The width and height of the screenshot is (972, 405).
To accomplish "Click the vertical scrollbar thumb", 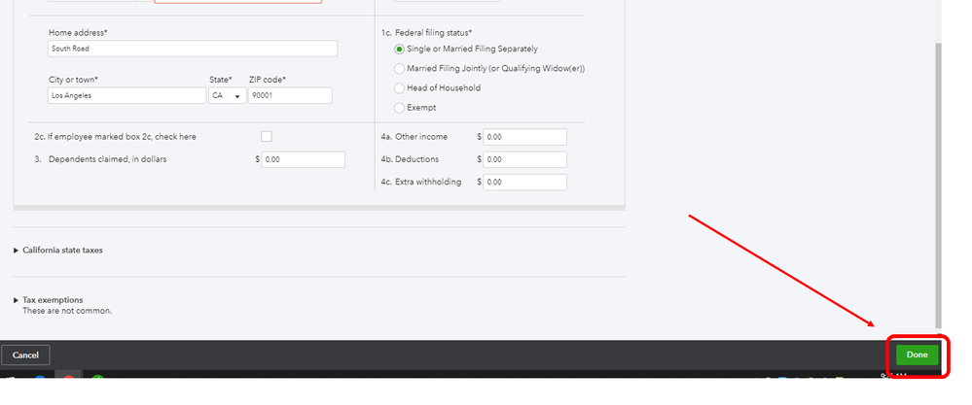I will (x=938, y=186).
